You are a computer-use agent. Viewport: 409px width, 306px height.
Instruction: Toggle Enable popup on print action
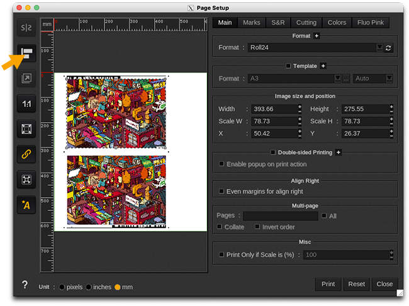point(221,164)
